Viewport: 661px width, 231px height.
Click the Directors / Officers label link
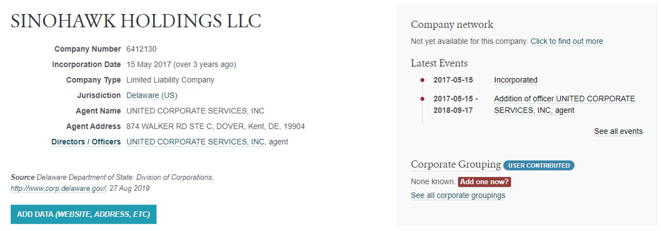point(86,142)
